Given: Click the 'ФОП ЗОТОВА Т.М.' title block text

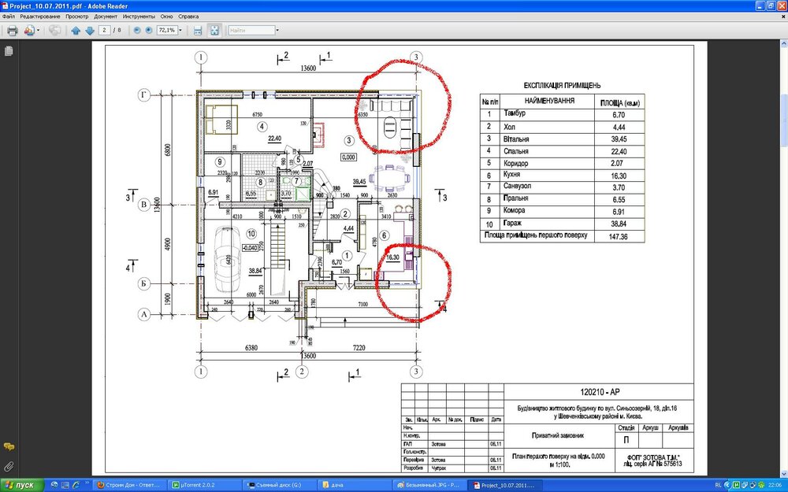Looking at the screenshot, I should pos(653,458).
